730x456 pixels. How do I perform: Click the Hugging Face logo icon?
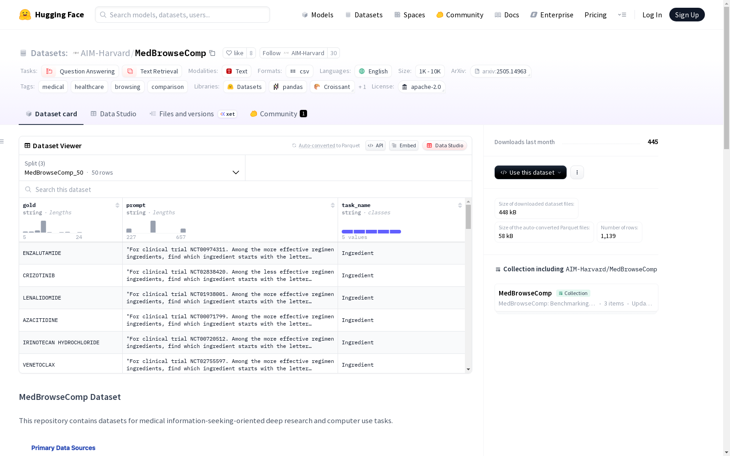tap(25, 15)
